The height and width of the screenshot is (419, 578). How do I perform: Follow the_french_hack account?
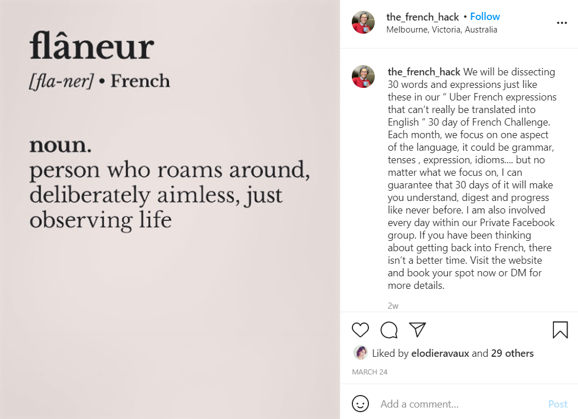[485, 17]
